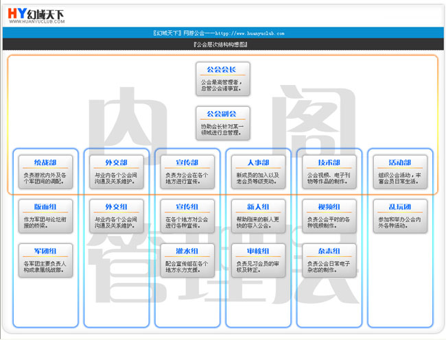The image size is (446, 340).
Task: Click description text 公会最高管理者
Action: [220, 82]
